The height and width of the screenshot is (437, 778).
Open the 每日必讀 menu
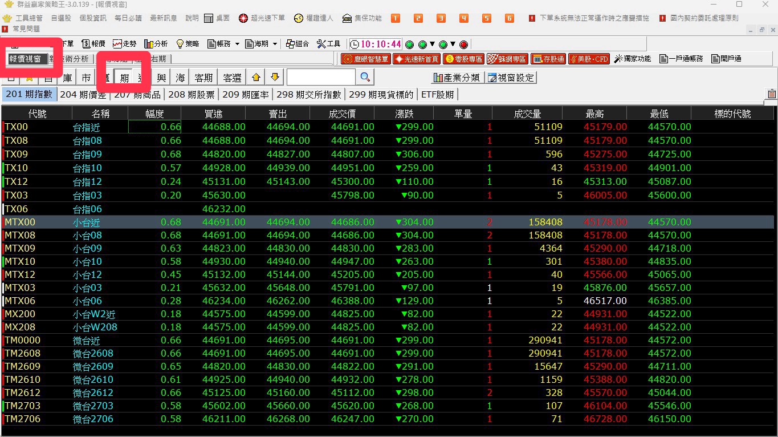click(128, 18)
